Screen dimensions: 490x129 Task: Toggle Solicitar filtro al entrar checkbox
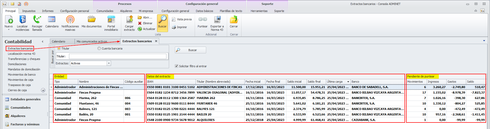(177, 66)
